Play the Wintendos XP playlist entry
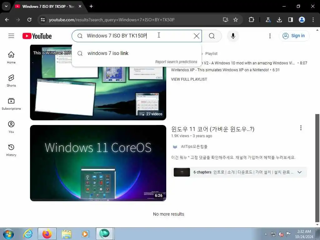The width and height of the screenshot is (320, 240). point(225,70)
